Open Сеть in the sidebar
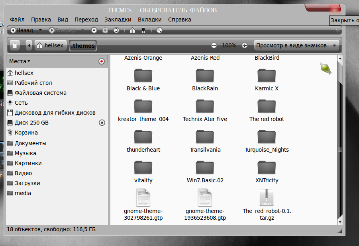Viewport: 359px width, 246px height. [57, 103]
